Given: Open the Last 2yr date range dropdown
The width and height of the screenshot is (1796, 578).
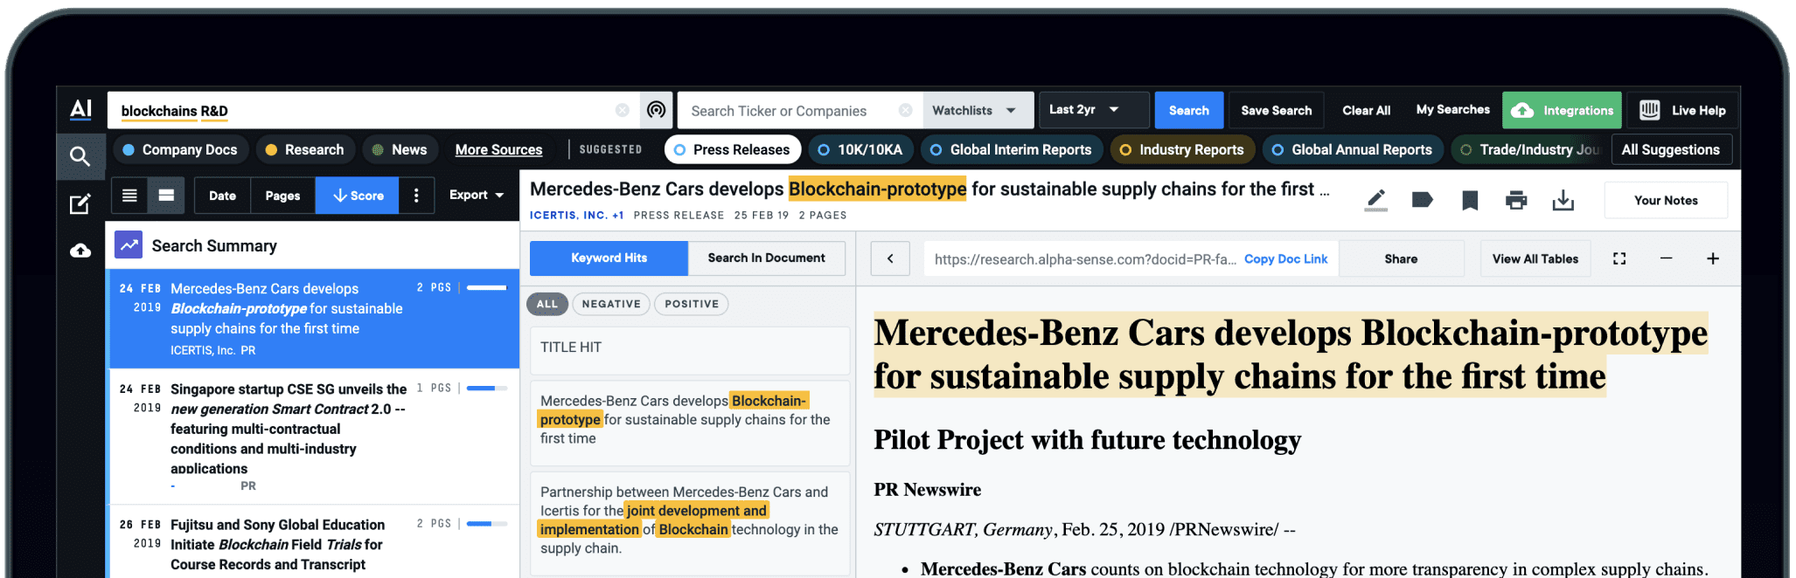Looking at the screenshot, I should pos(1093,110).
